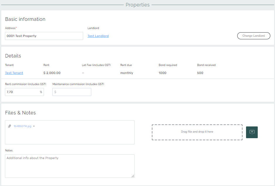
Task: Click the monthly rent due value
Action: tap(126, 73)
